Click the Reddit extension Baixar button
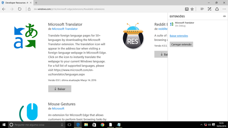The image size is (228, 128). tap(161, 54)
